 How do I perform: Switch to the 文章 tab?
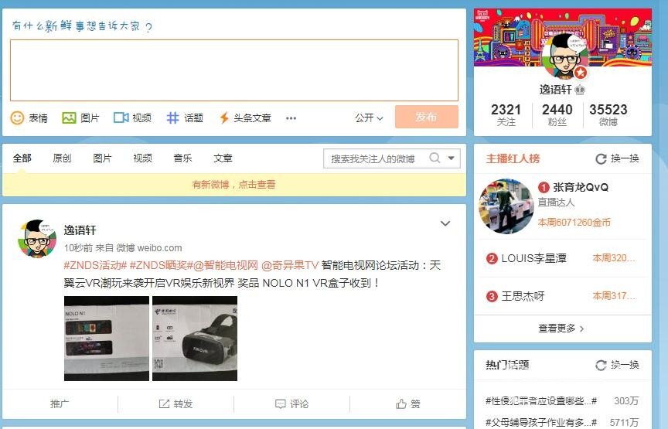click(223, 158)
